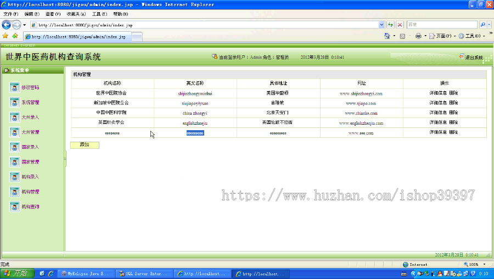The height and width of the screenshot is (279, 494).
Task: Click the icon beside 修改密码
Action: tap(14, 87)
